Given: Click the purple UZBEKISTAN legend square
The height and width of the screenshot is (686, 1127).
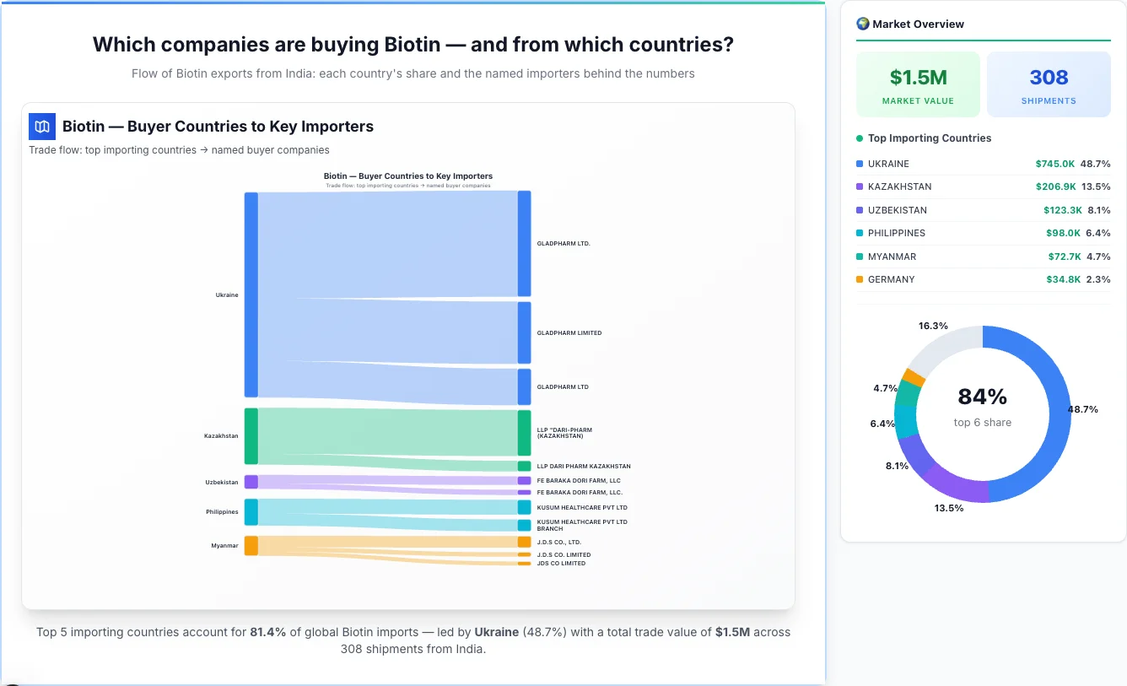Looking at the screenshot, I should pos(861,210).
